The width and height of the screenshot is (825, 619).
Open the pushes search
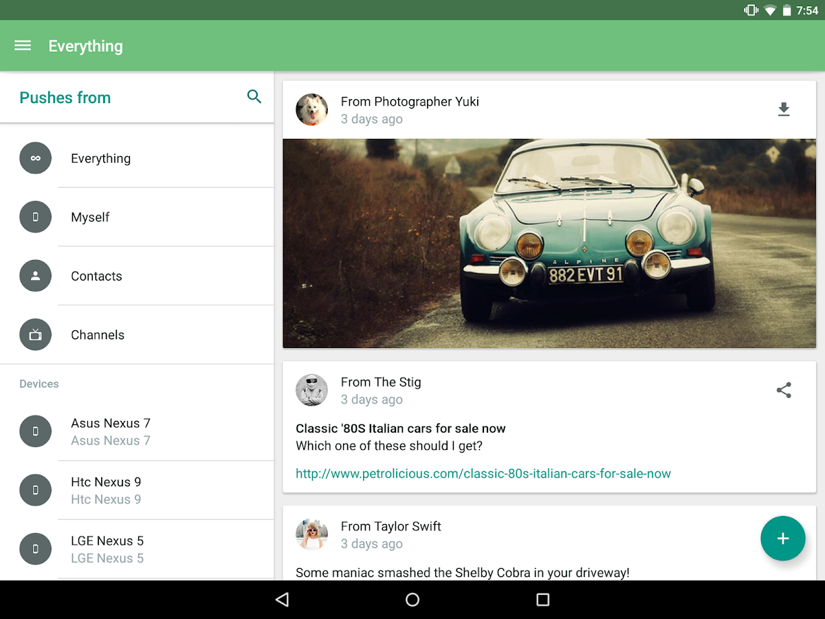point(254,97)
